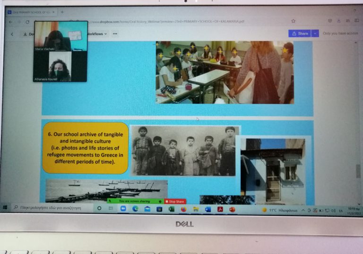Open File Explorer from the taskbar
The image size is (363, 254).
tap(196, 209)
